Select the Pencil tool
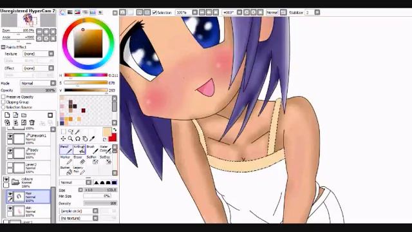The height and width of the screenshot is (232, 412). tap(66, 149)
